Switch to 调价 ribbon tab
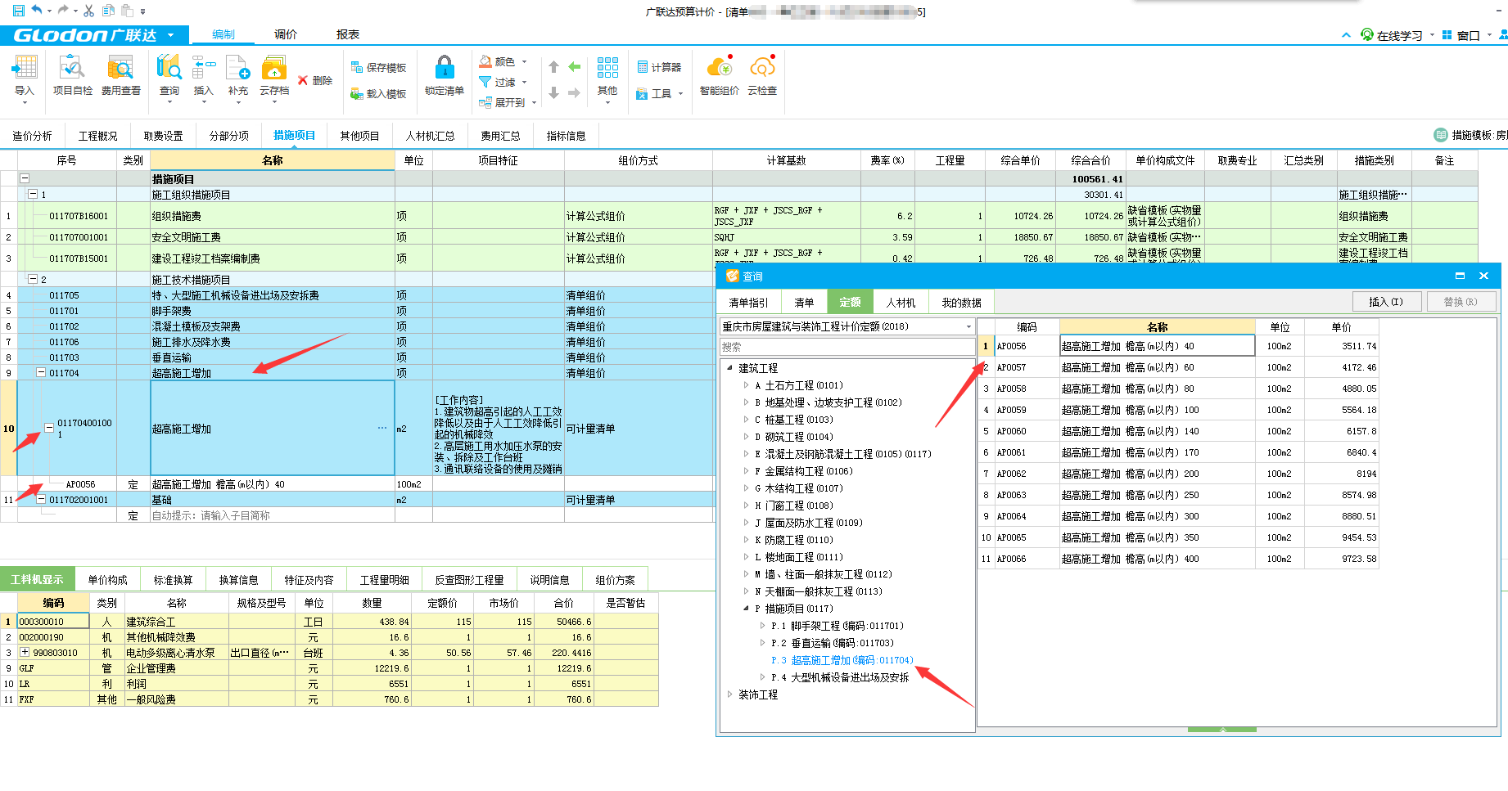The width and height of the screenshot is (1508, 791). click(286, 34)
